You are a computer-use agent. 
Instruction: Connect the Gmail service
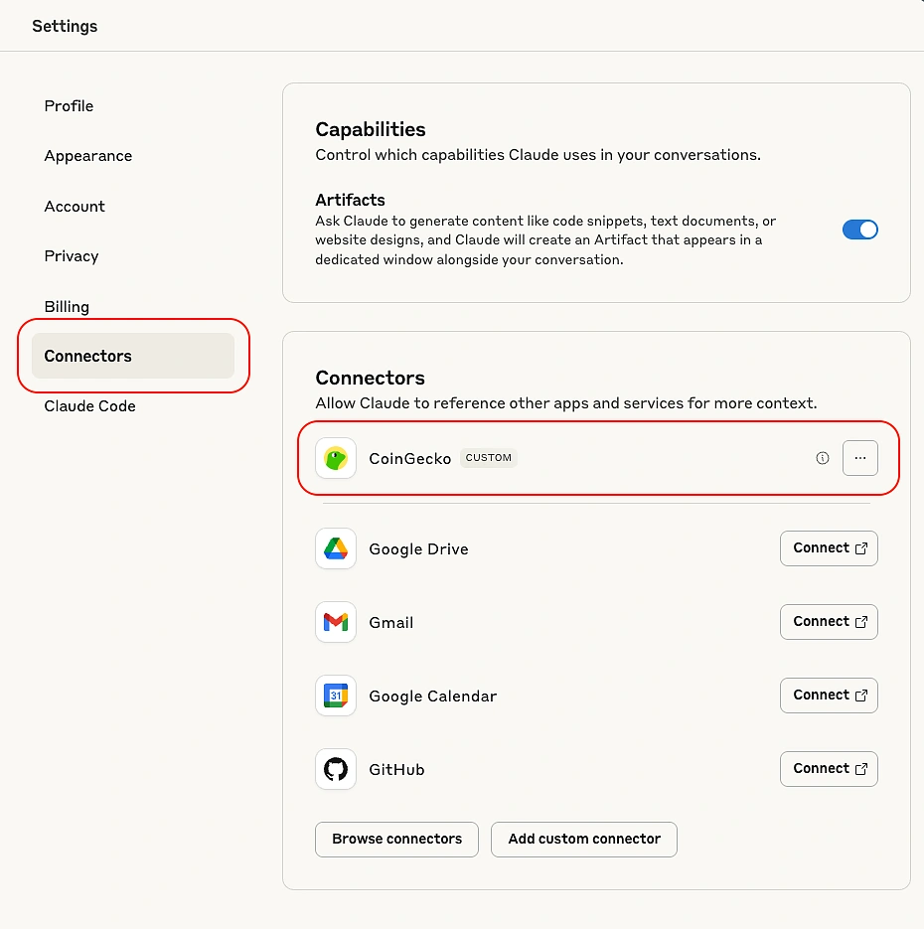click(x=829, y=622)
